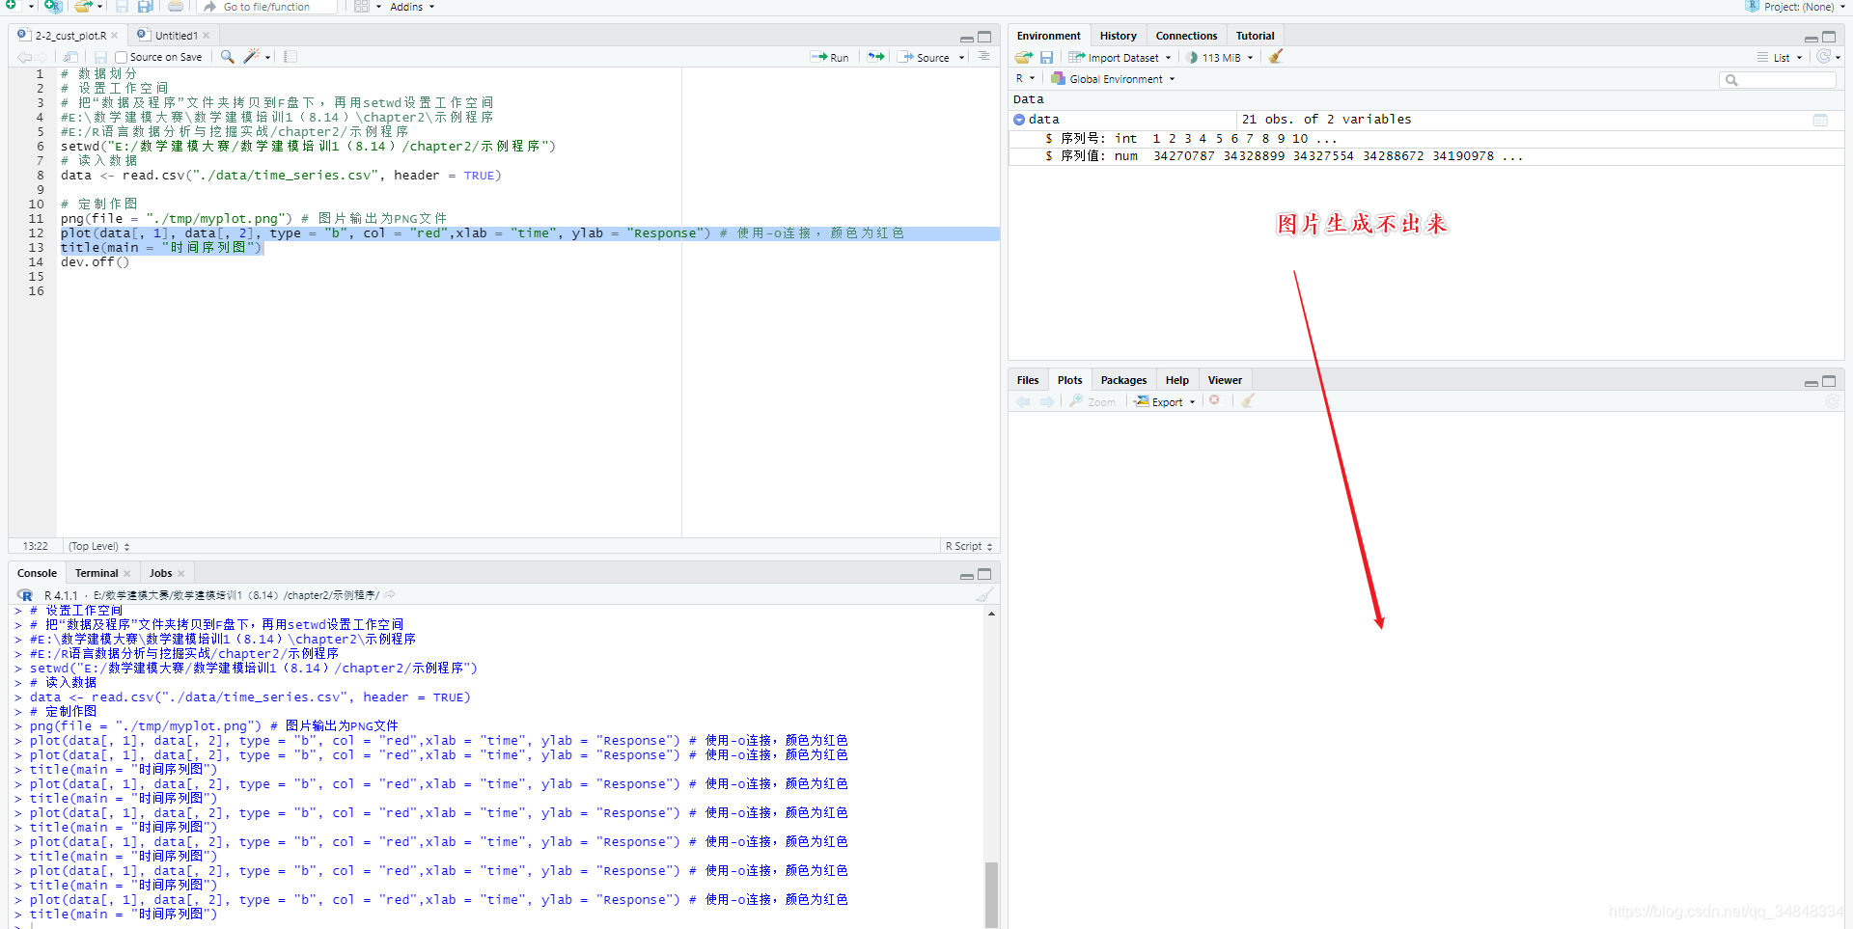1853x929 pixels.
Task: Click the Remove current plot red icon
Action: [x=1215, y=400]
